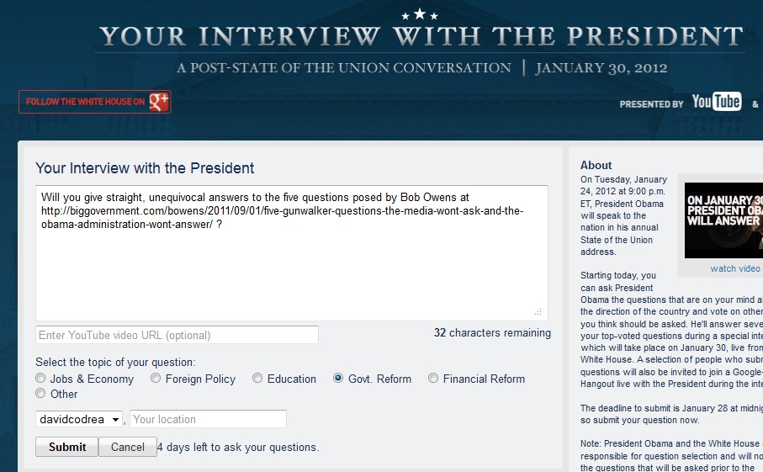Click the Your Interview With The President title
The height and width of the screenshot is (472, 763).
[421, 38]
